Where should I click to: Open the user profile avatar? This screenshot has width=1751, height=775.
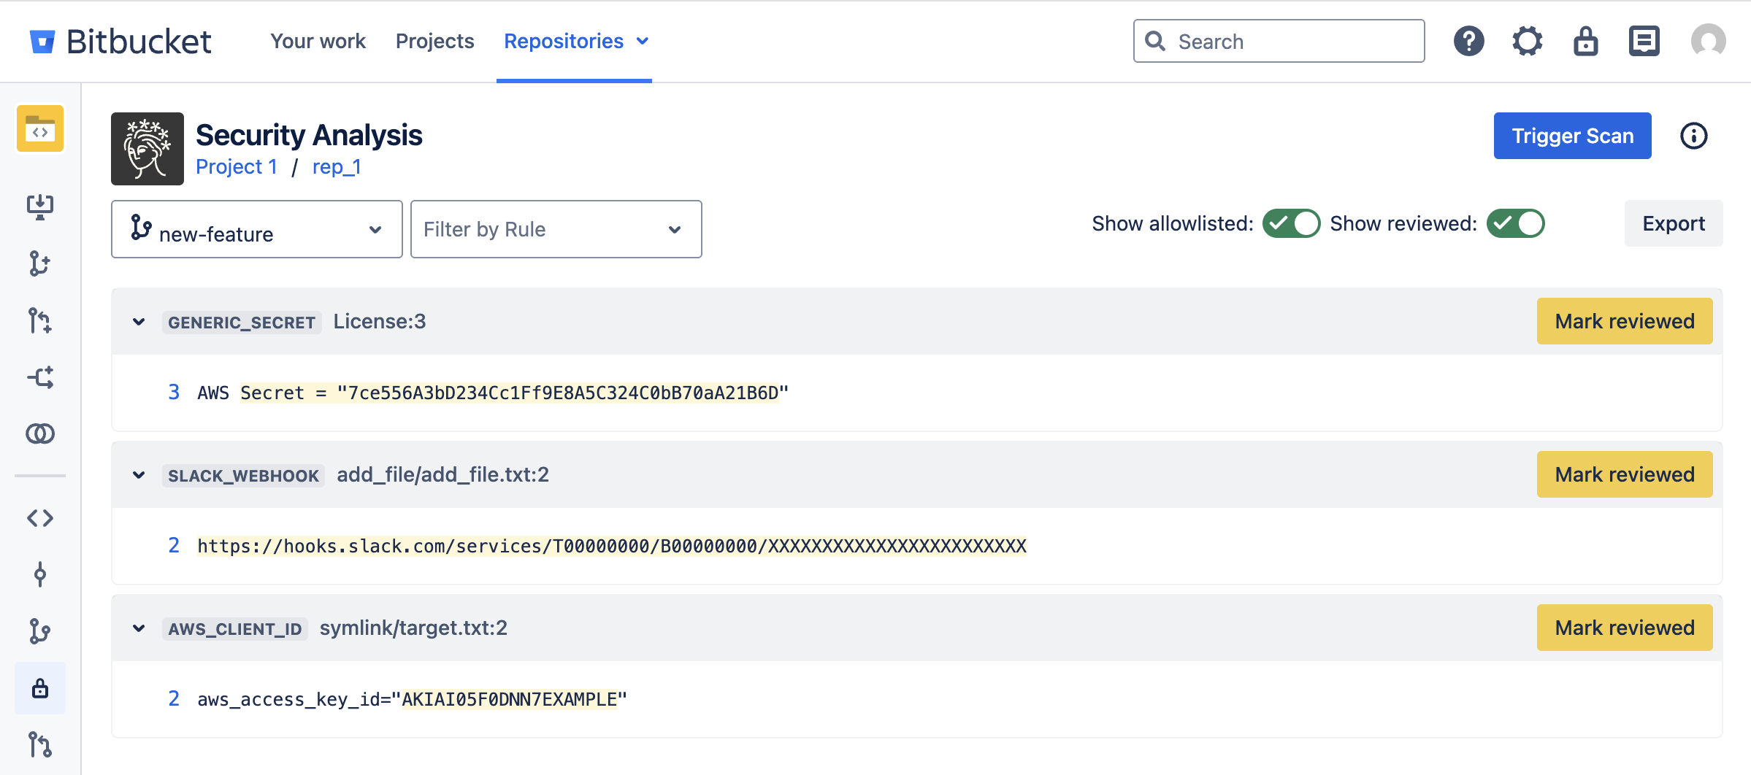pyautogui.click(x=1708, y=41)
